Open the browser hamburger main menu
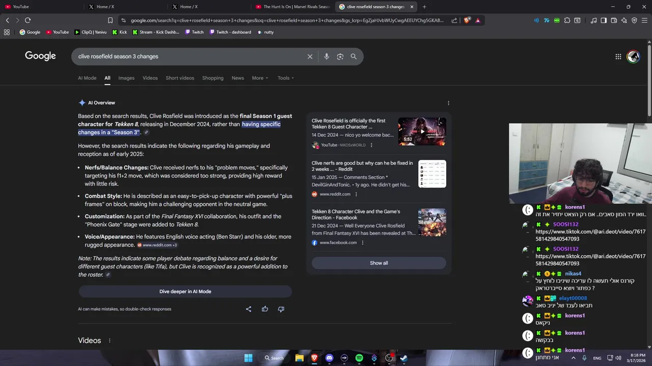The width and height of the screenshot is (652, 366). (644, 20)
